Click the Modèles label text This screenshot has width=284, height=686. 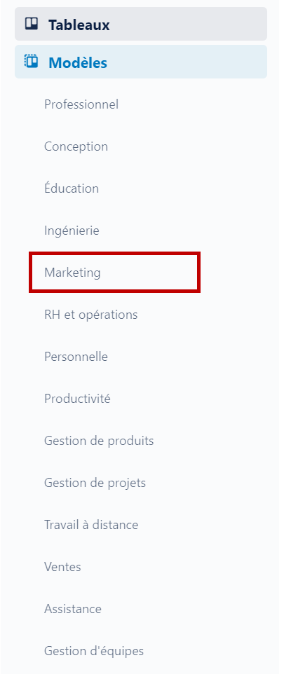[x=78, y=62]
